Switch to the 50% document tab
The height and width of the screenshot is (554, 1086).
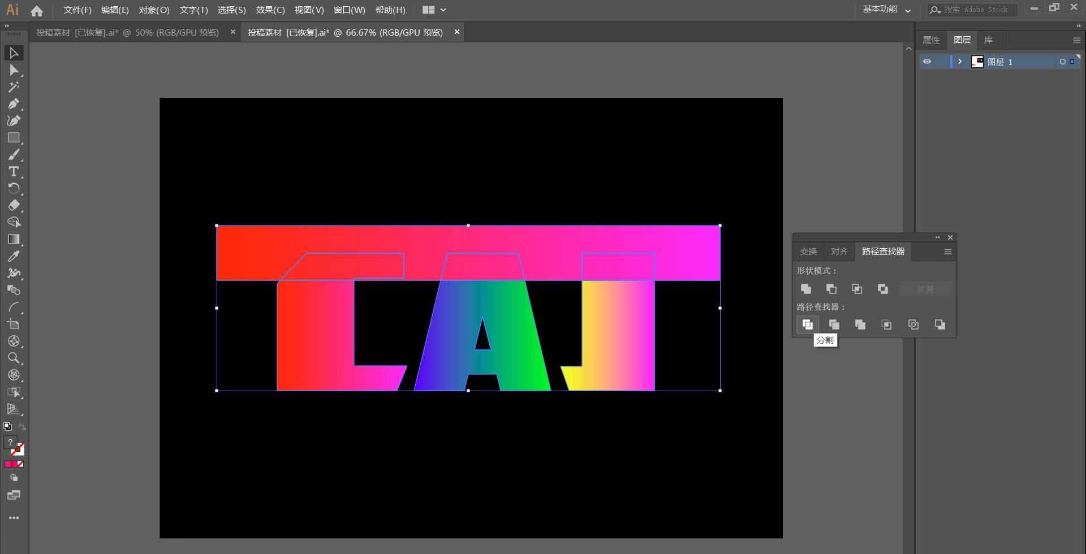tap(127, 33)
